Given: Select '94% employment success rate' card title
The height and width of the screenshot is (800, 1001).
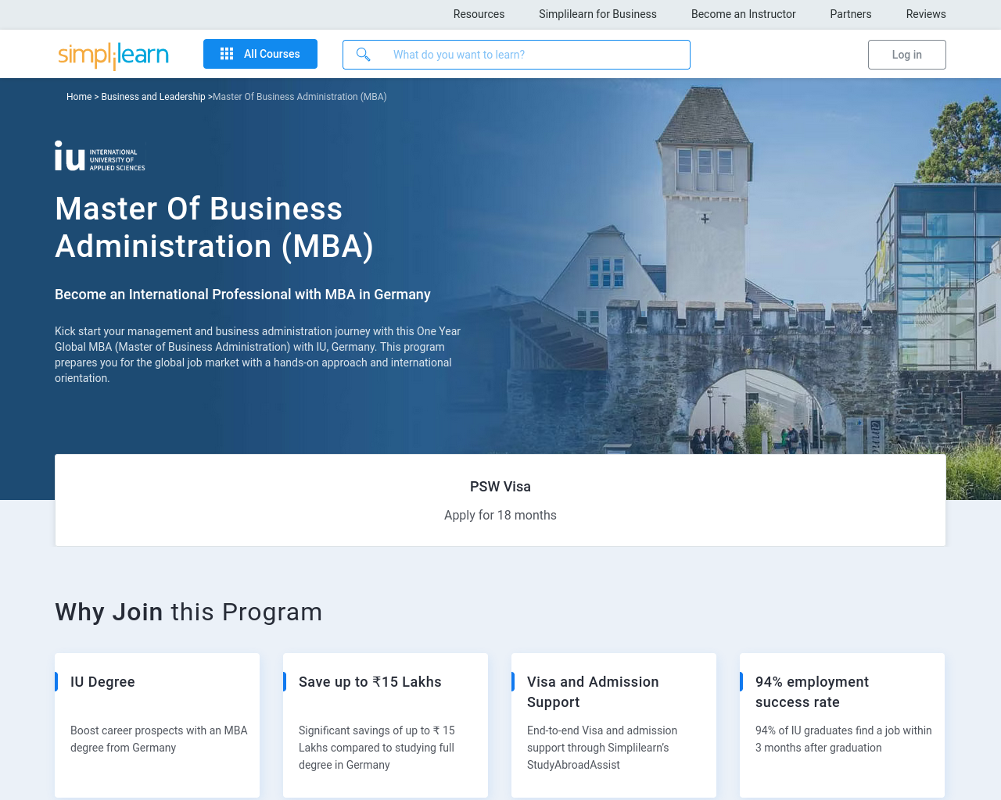Looking at the screenshot, I should point(812,692).
